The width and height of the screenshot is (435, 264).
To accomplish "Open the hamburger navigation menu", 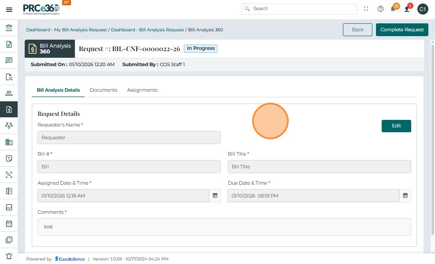I will point(9,9).
